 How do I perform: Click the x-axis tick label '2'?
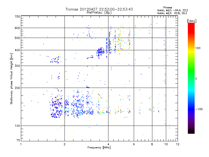[65, 144]
